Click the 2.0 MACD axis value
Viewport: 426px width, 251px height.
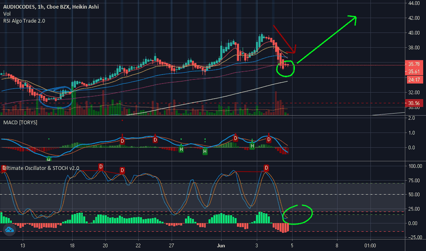coord(411,118)
